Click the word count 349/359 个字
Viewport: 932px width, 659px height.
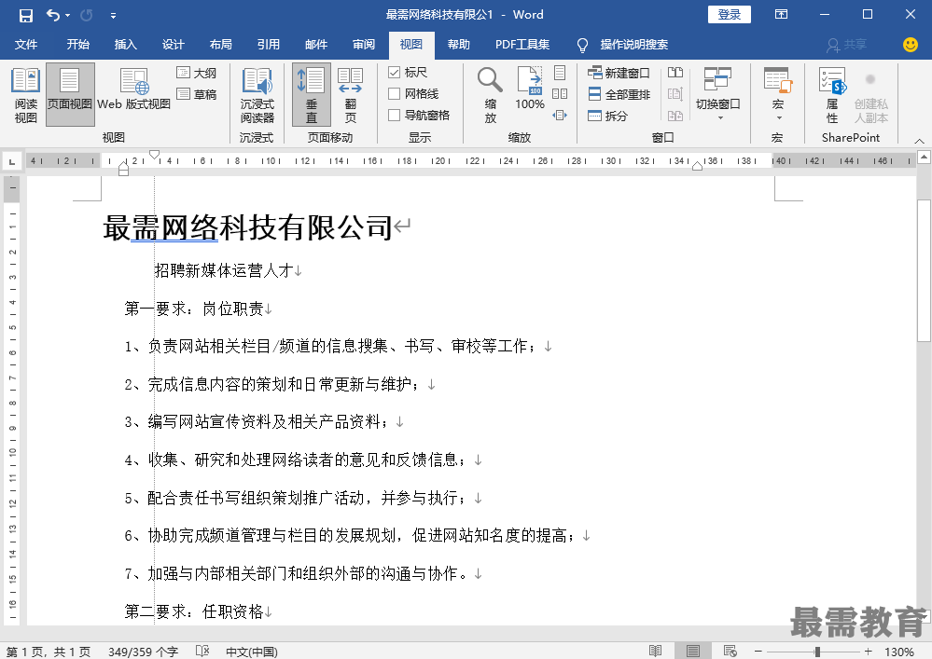pos(144,652)
